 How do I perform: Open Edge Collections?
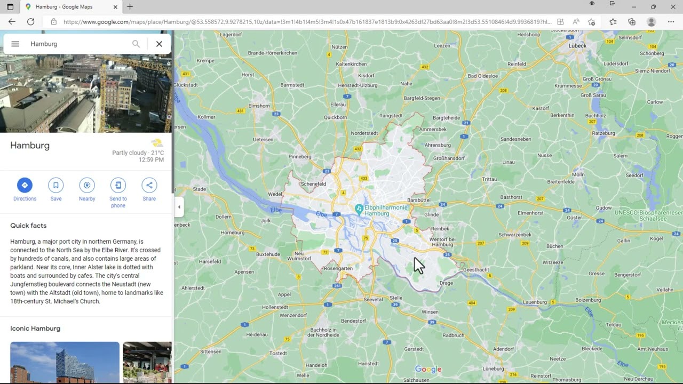(632, 22)
